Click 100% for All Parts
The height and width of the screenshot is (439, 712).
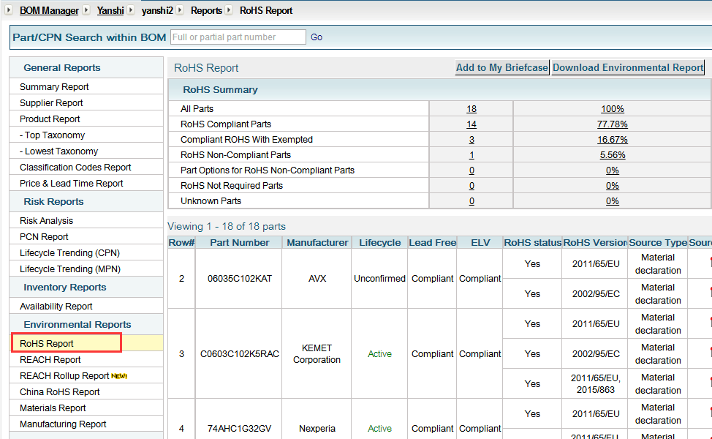tap(612, 108)
